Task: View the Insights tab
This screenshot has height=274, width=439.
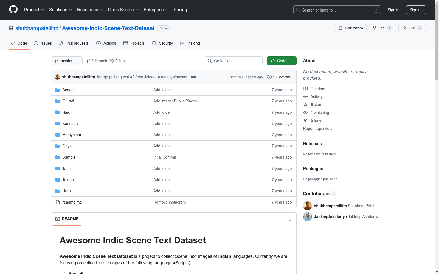Action: [x=190, y=43]
